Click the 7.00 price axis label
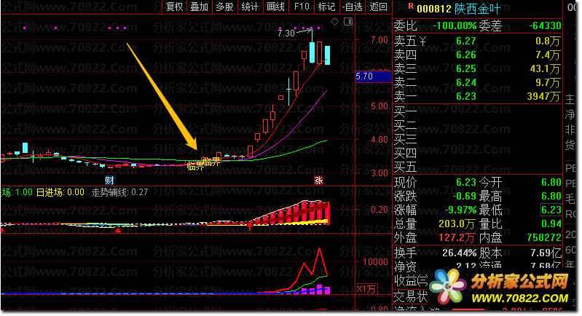The width and height of the screenshot is (582, 316). [x=379, y=40]
